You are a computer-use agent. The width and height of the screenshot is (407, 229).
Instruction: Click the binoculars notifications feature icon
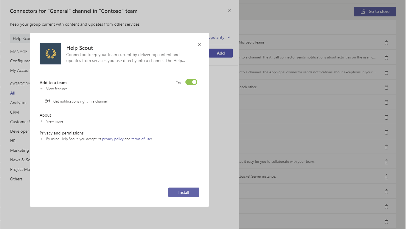point(47,101)
